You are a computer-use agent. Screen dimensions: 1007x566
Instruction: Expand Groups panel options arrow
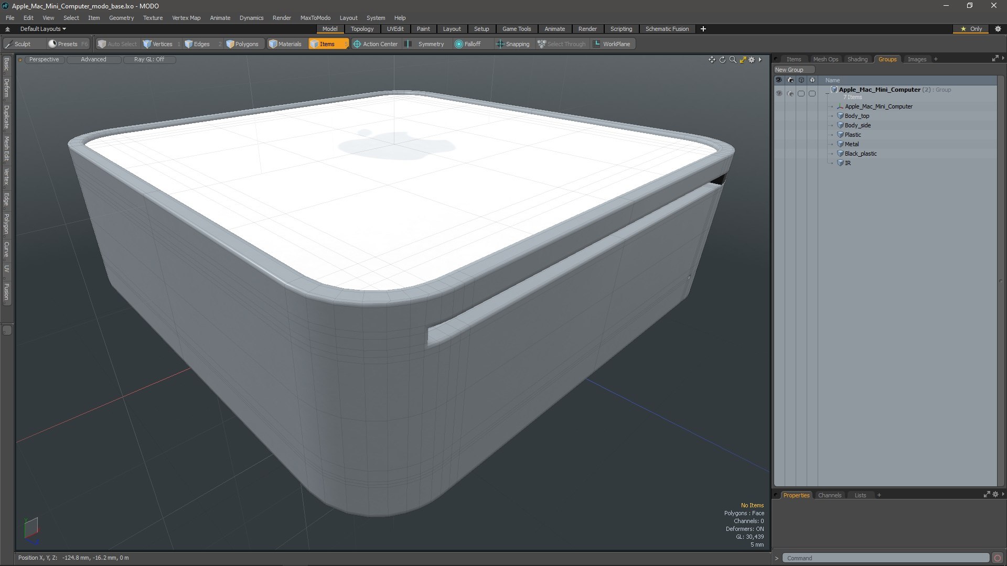pyautogui.click(x=1003, y=59)
